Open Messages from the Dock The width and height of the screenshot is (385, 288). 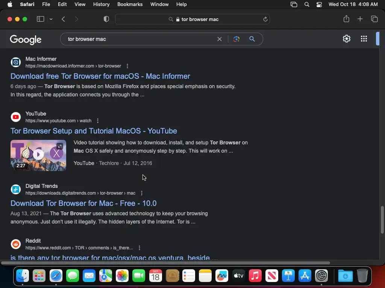coord(73,276)
